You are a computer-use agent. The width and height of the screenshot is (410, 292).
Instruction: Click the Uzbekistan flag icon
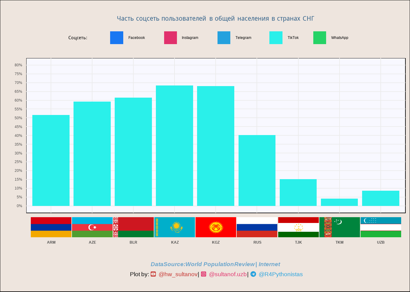pyautogui.click(x=381, y=227)
